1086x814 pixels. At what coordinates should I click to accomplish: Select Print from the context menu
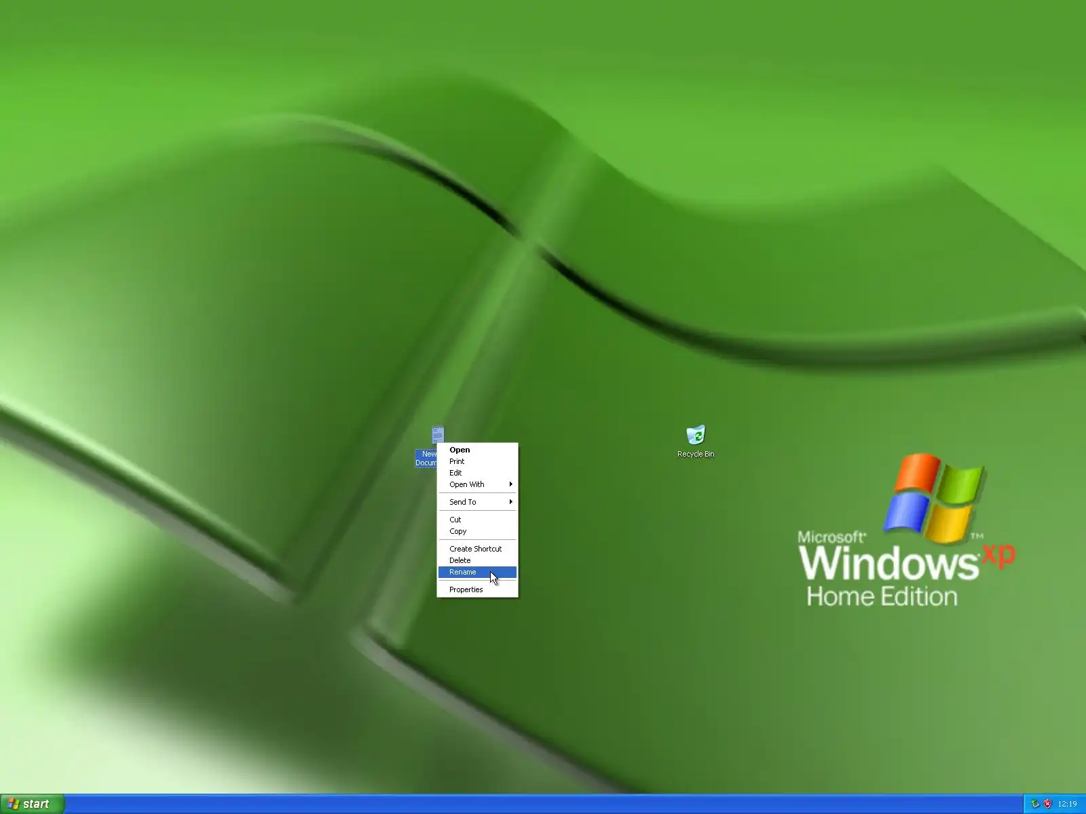pyautogui.click(x=477, y=461)
